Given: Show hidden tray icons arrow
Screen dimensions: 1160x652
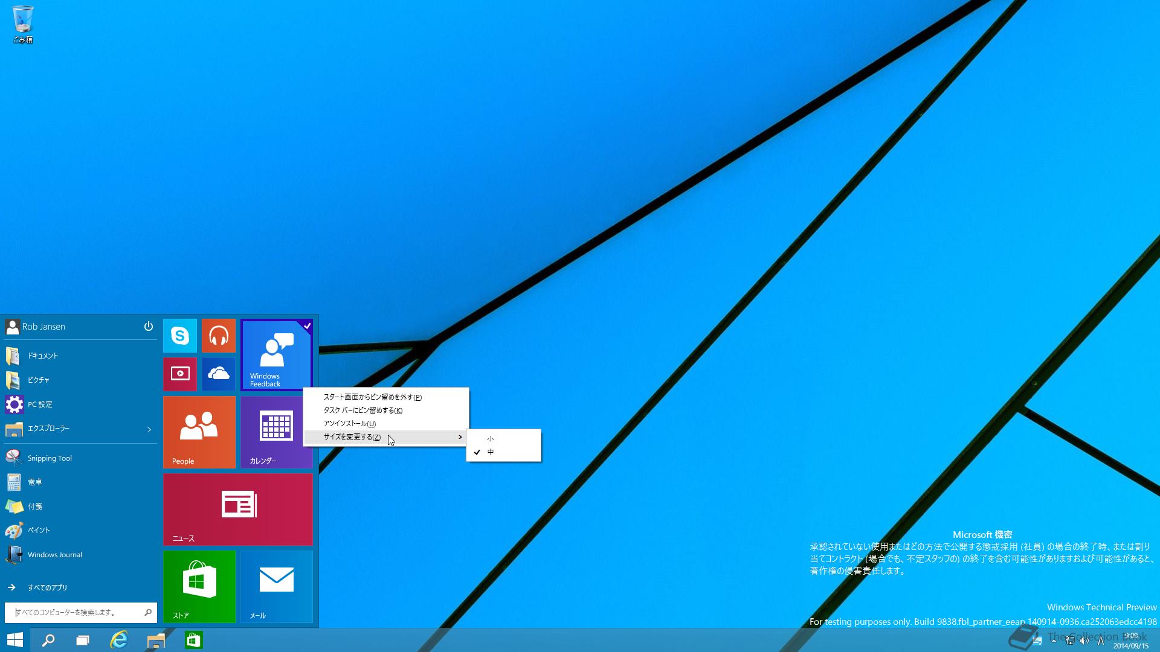Looking at the screenshot, I should [x=1054, y=641].
